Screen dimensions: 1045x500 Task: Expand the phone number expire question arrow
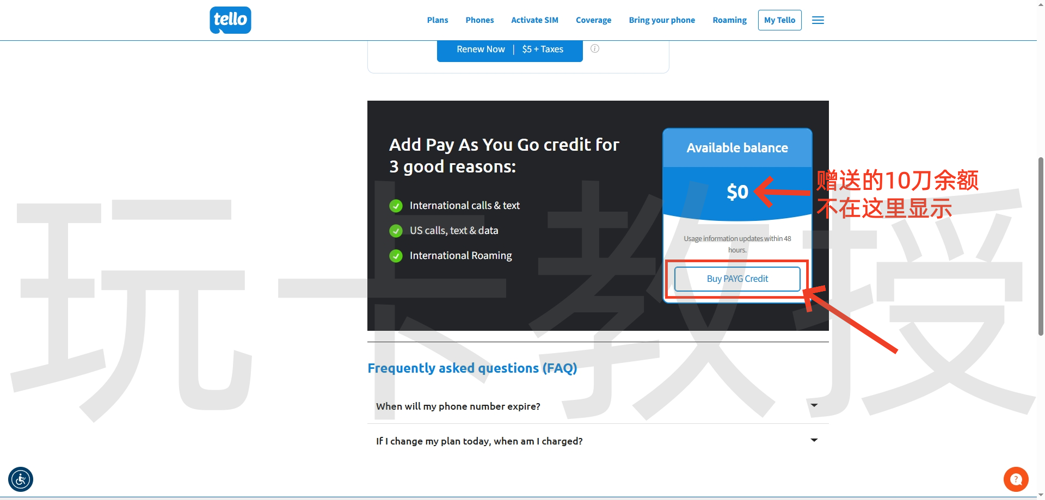pyautogui.click(x=814, y=405)
